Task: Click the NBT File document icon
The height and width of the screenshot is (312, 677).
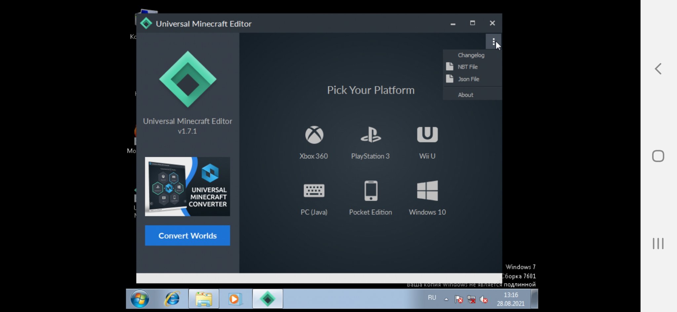Action: (x=450, y=66)
